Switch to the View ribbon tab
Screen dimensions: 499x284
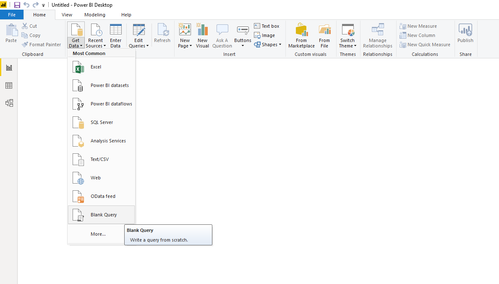(x=67, y=15)
